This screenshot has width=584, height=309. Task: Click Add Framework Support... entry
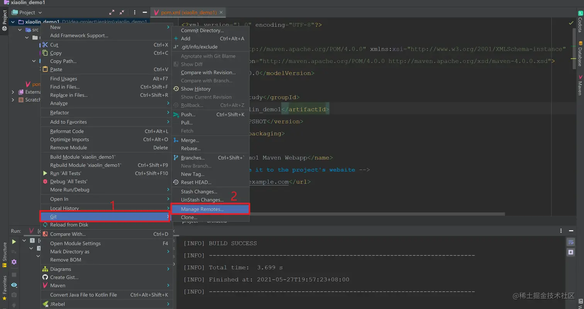(x=106, y=36)
